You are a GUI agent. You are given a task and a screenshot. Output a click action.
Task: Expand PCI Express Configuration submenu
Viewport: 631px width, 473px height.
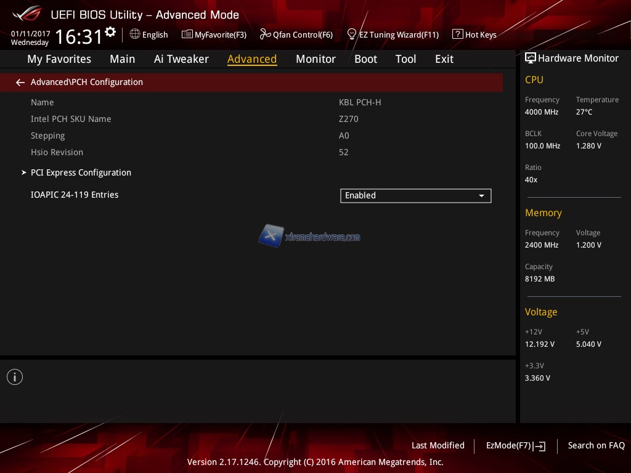[81, 172]
